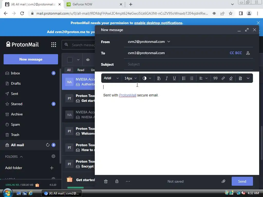Screen dimensions: 263x197
Task: Click enable desktop notifications link
Action: pos(158,23)
